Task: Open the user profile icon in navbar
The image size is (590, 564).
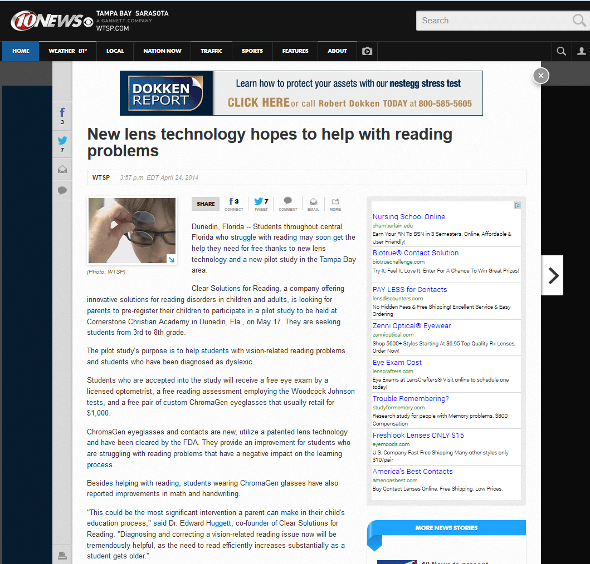Action: click(581, 51)
